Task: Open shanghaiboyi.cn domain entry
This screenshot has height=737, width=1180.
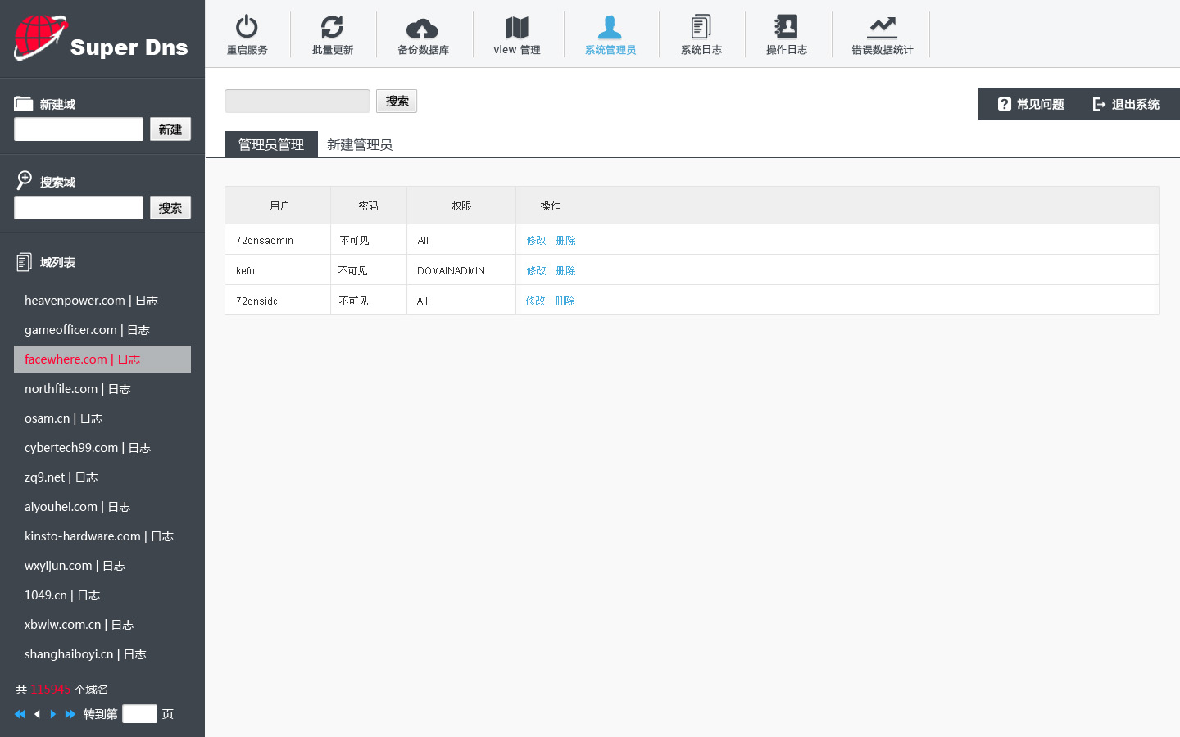Action: click(69, 654)
